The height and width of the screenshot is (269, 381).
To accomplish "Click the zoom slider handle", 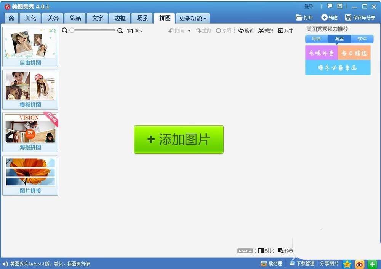I will (72, 30).
